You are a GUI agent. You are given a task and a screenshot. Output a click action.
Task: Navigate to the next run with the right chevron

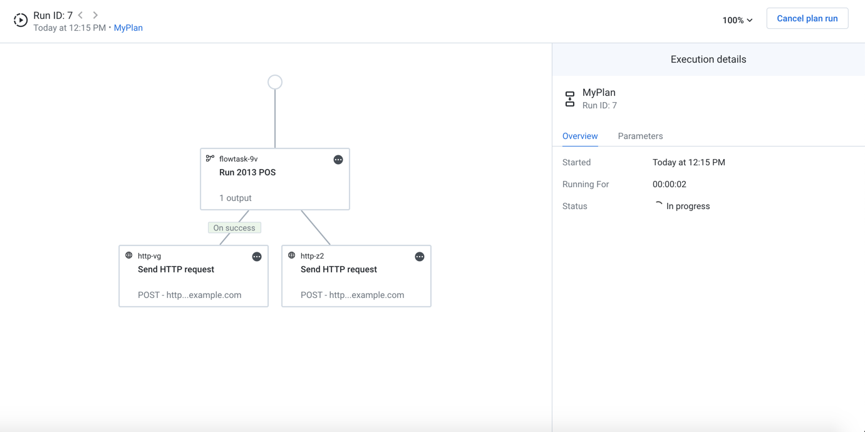click(x=95, y=14)
